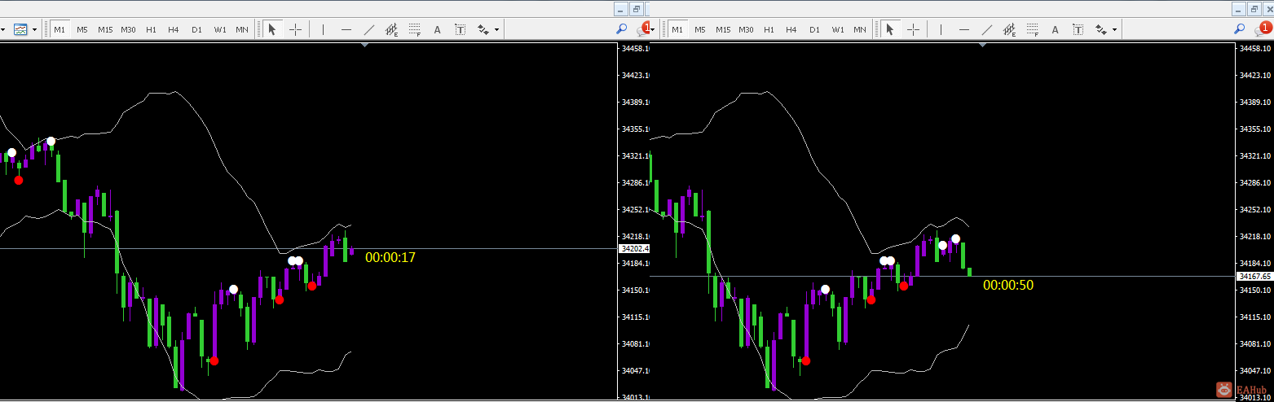Activate Crosshair tool in left window
The height and width of the screenshot is (402, 1274).
[295, 29]
